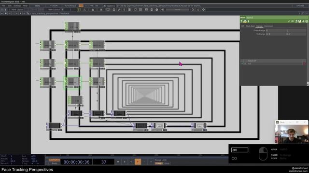The image size is (309, 173).
Task: Click second To Range value field
Action: click(296, 34)
